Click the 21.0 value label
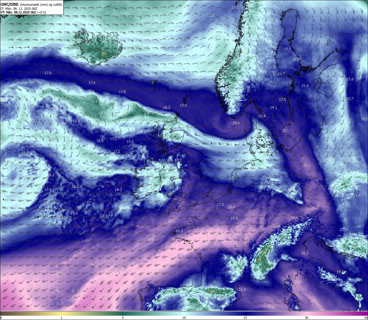368x320 pixels. pos(74,213)
